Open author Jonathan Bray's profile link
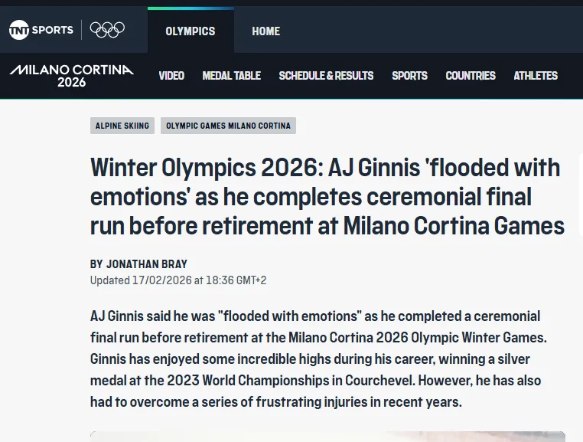 [146, 264]
